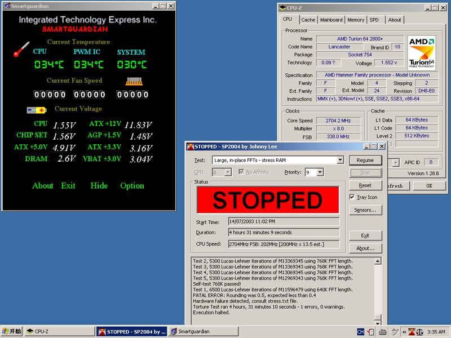Click the Reset button
451x338 pixels.
[x=365, y=185]
